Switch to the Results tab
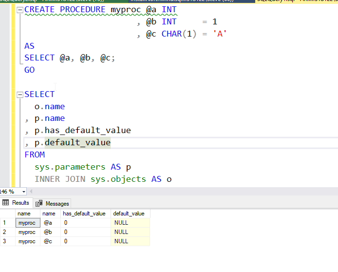Image resolution: width=338 pixels, height=272 pixels. (16, 203)
